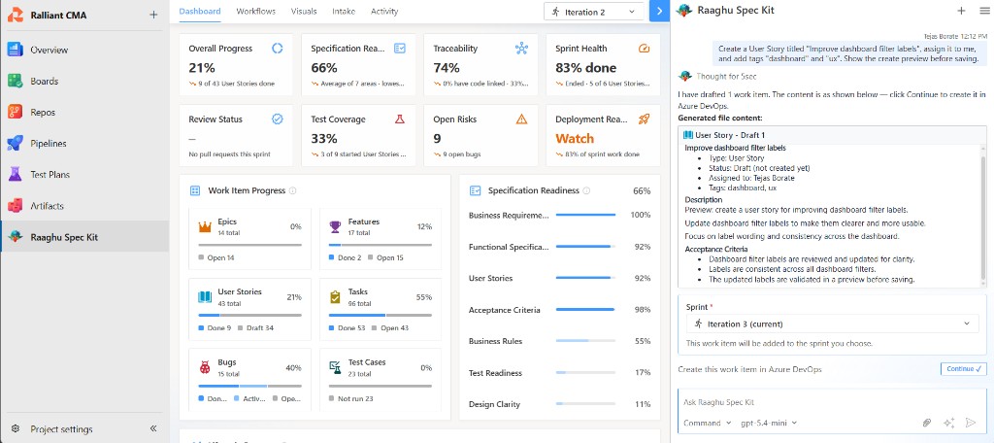Click the sparkle icon in chat input
This screenshot has width=994, height=443.
pyautogui.click(x=948, y=423)
